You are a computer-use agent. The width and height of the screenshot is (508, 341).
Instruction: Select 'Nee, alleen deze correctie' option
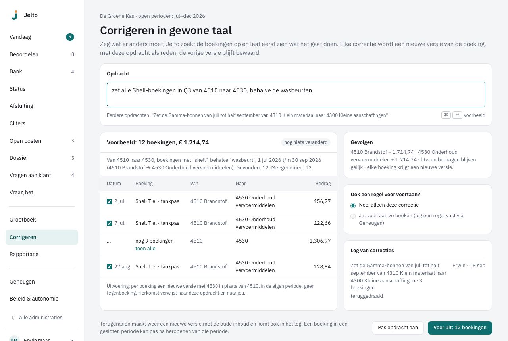coord(353,205)
